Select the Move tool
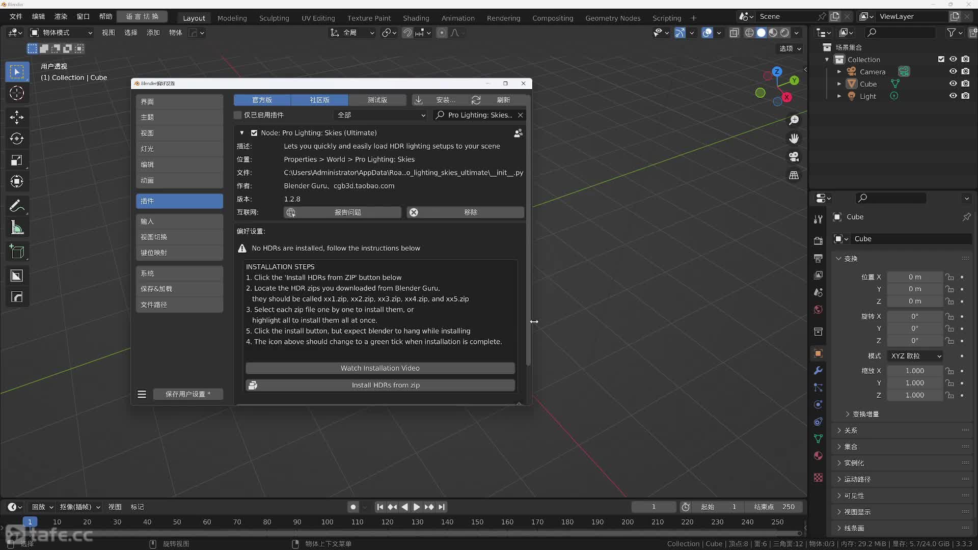The width and height of the screenshot is (978, 550). [x=17, y=117]
